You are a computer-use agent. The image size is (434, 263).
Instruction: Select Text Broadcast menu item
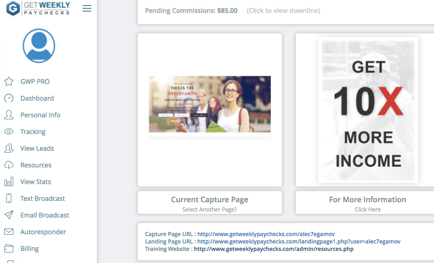pos(43,199)
